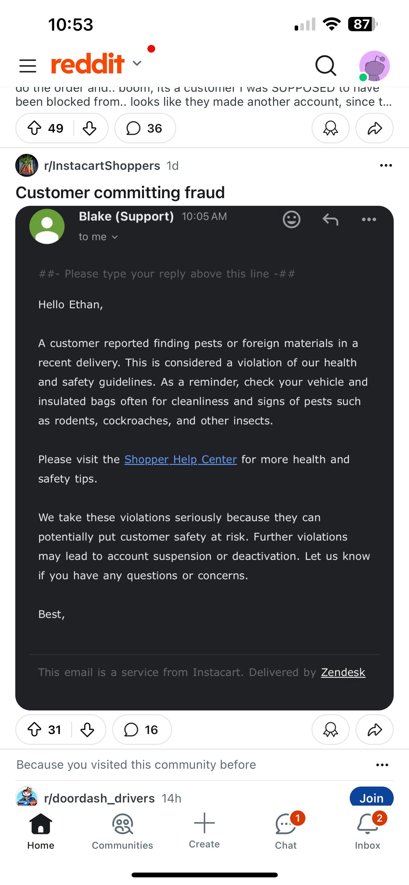Screen dimensions: 409x885
Task: Open the Shopper Help Center link
Action: point(180,459)
